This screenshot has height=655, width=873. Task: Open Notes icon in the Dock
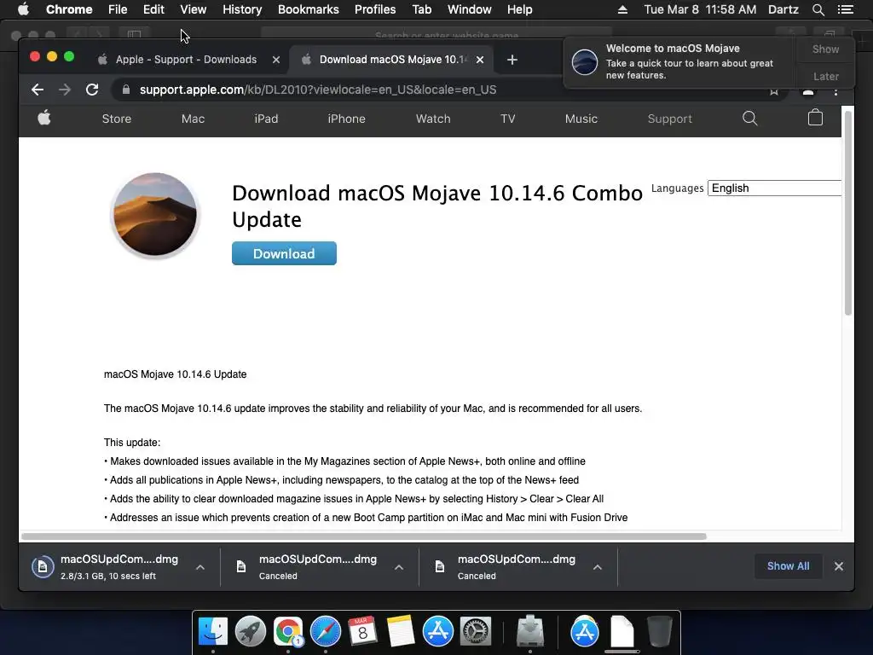(x=401, y=632)
